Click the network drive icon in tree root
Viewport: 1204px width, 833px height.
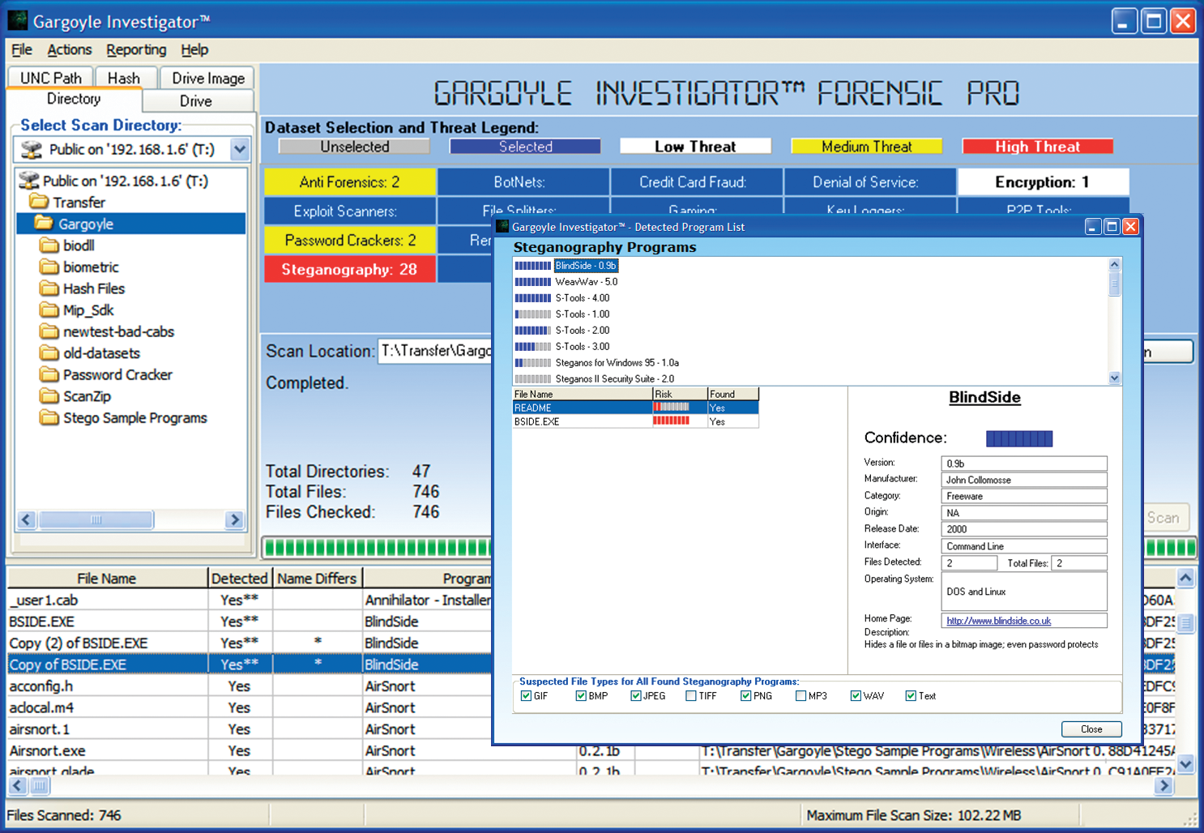tap(29, 181)
